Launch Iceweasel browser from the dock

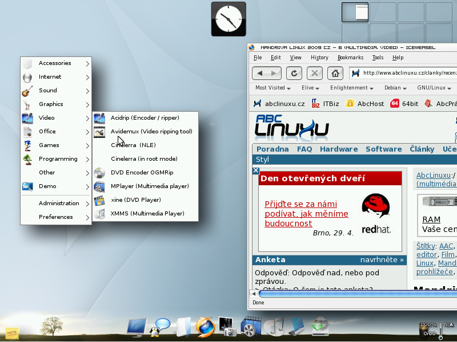coord(206,327)
